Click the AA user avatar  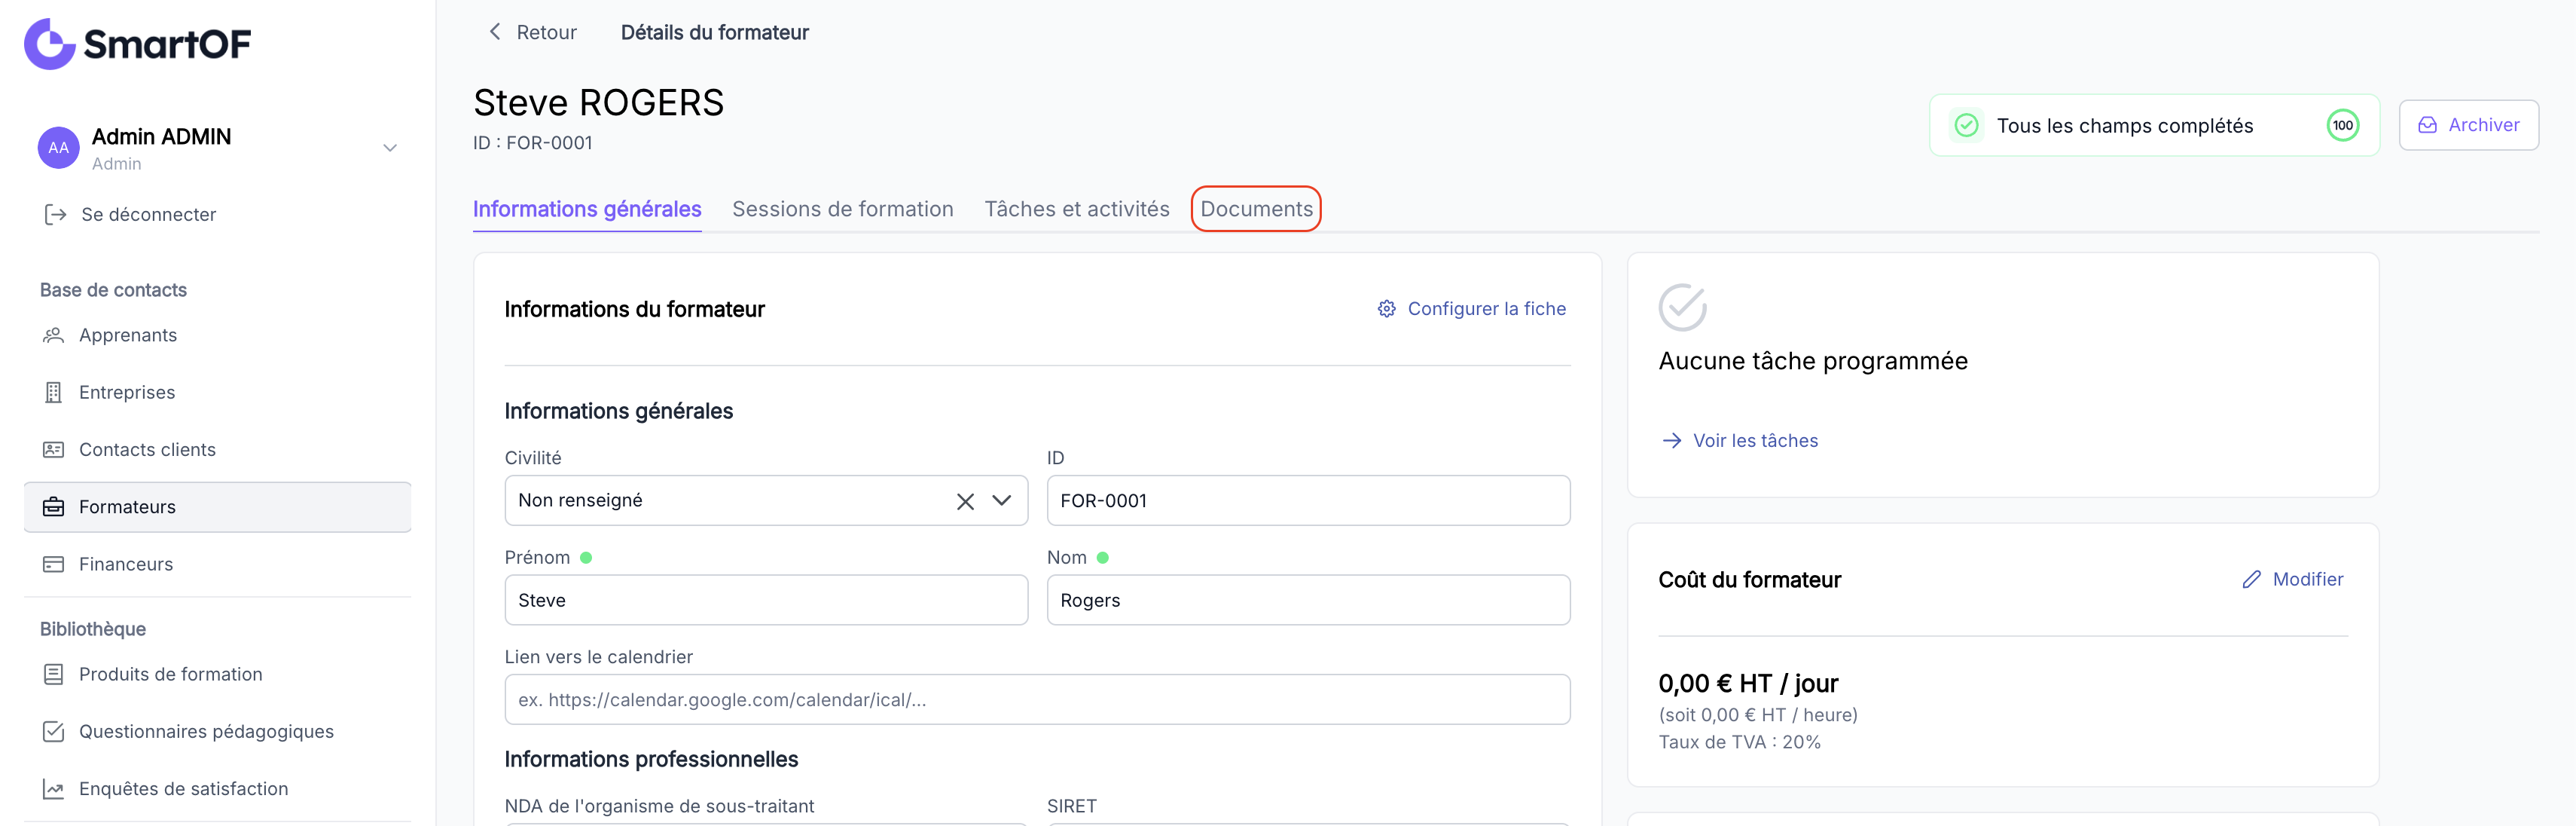[x=58, y=148]
